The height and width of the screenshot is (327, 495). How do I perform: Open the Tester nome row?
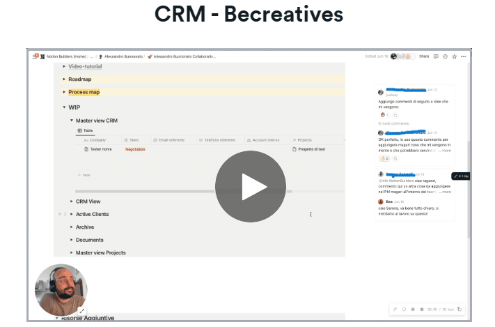(98, 149)
